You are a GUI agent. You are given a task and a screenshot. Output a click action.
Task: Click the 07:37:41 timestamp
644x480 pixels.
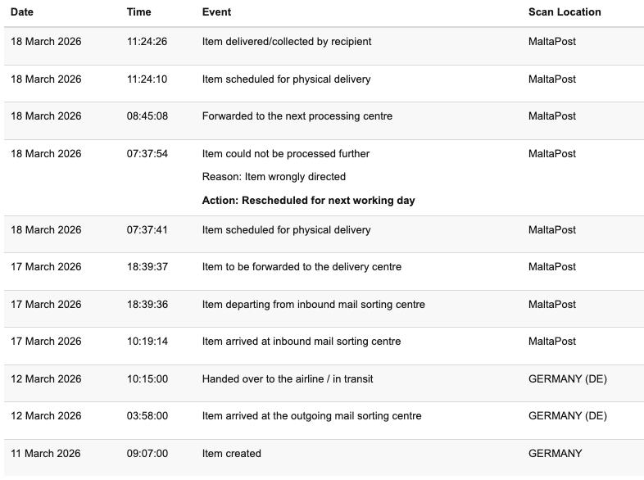click(147, 230)
